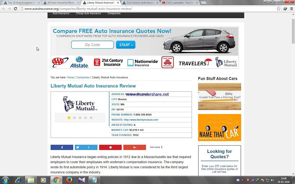
Task: Click the State Farm logo
Action: pyautogui.click(x=167, y=62)
